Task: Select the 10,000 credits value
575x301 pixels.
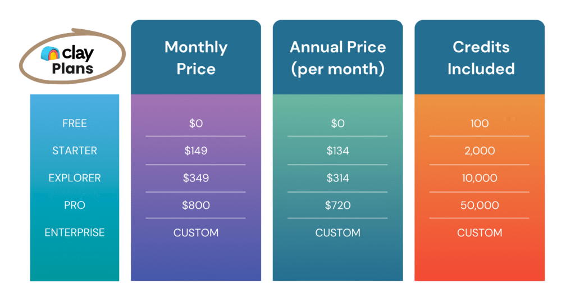Action: (480, 178)
